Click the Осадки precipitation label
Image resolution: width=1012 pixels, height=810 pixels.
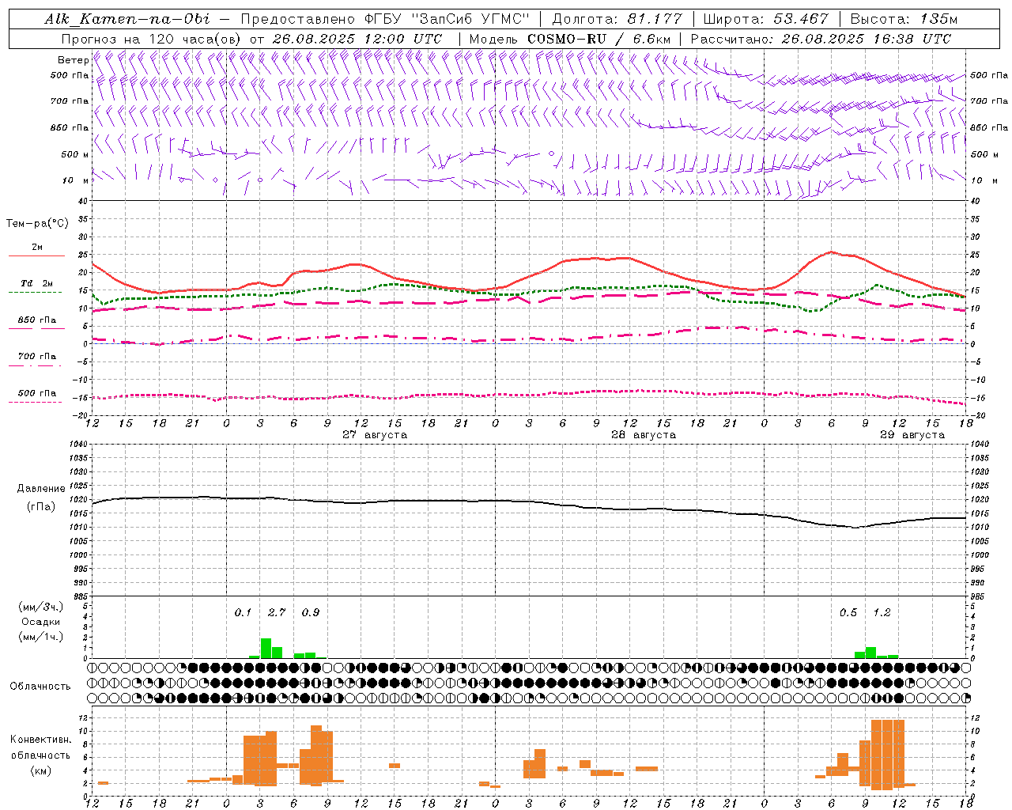(x=41, y=622)
